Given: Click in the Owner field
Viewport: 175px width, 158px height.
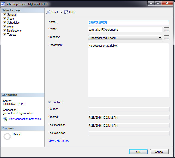Looking at the screenshot, I should coord(125,30).
